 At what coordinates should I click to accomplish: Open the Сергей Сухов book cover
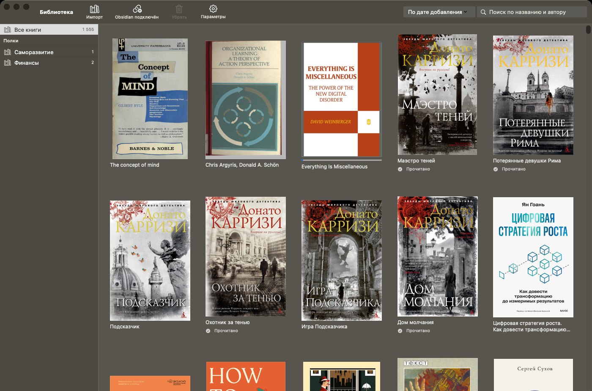coord(533,375)
